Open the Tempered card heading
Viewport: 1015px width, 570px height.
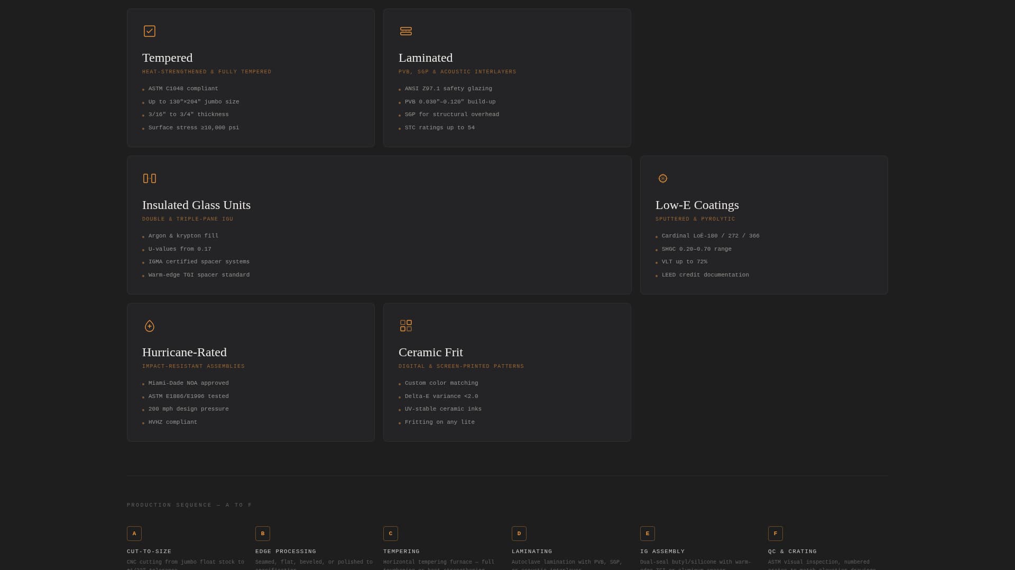click(x=167, y=58)
